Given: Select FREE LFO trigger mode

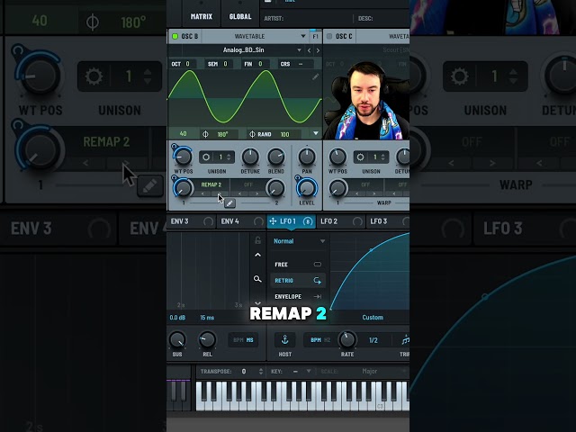Looking at the screenshot, I should (298, 265).
